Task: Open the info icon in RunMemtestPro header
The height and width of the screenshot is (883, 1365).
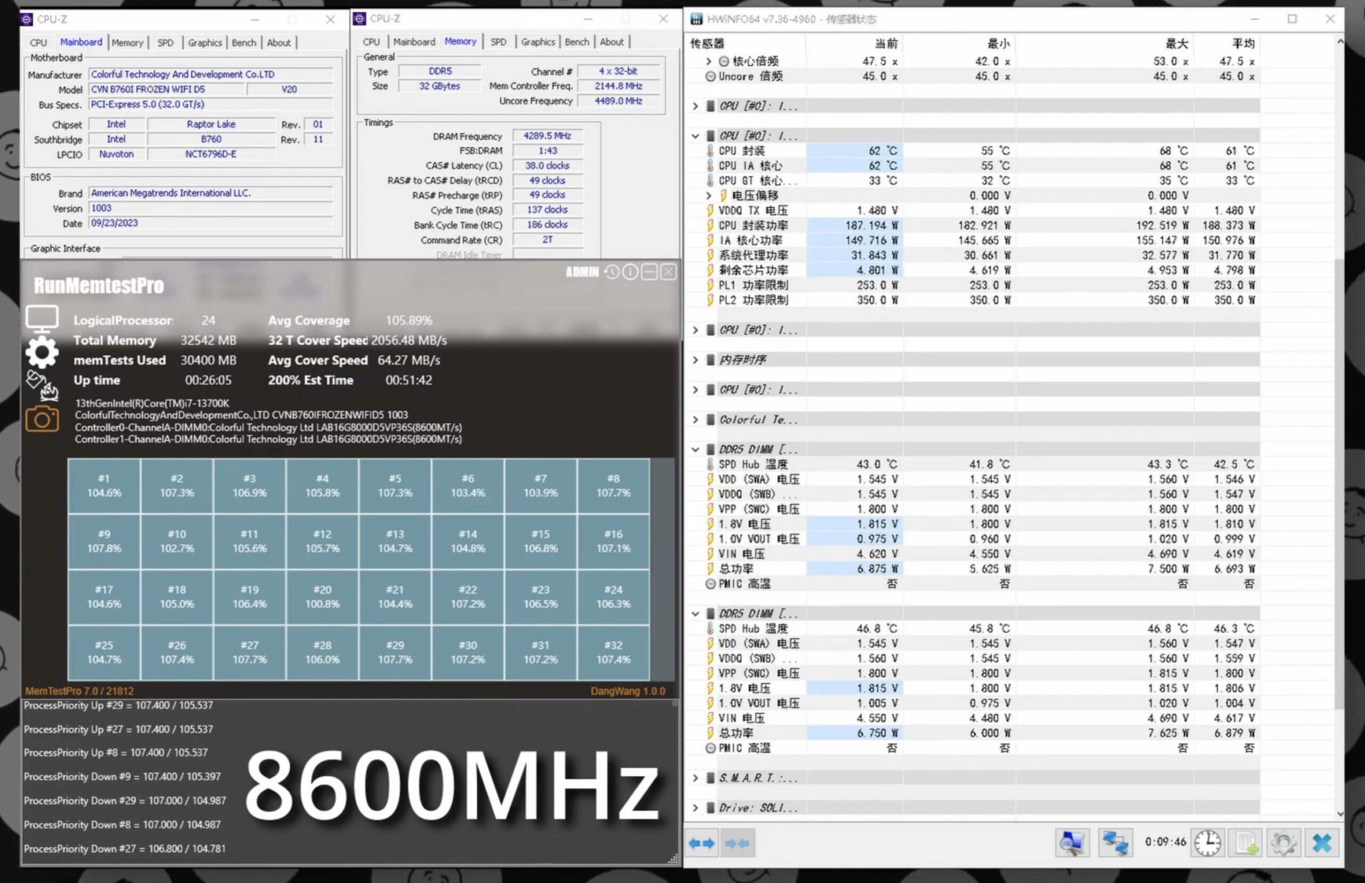Action: pyautogui.click(x=630, y=272)
